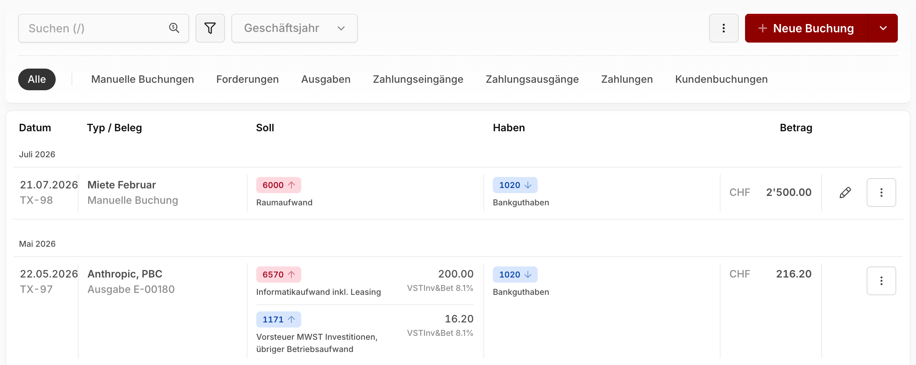Click the 1020 badge in the Anthropic row
The height and width of the screenshot is (365, 916).
click(515, 274)
